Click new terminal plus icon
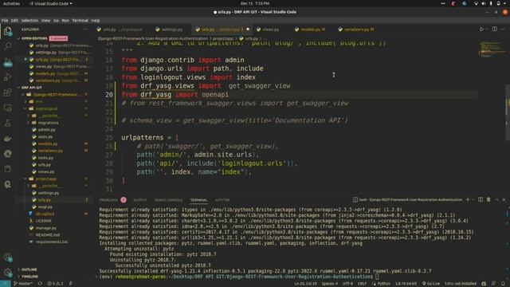Viewport: 510px width, 287px height. click(468, 200)
